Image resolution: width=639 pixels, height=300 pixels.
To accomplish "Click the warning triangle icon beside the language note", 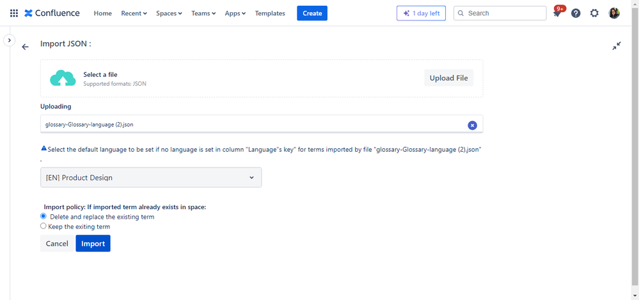I will (43, 148).
